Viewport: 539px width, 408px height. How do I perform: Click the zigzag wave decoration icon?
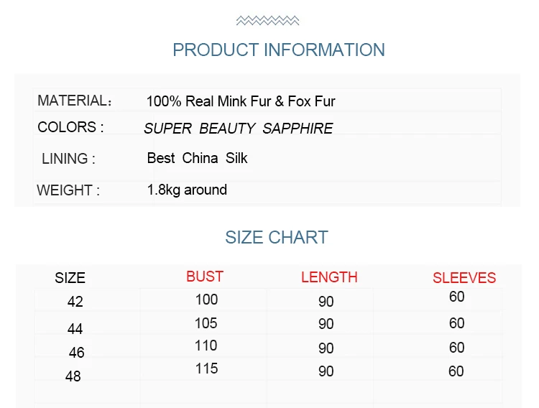267,21
